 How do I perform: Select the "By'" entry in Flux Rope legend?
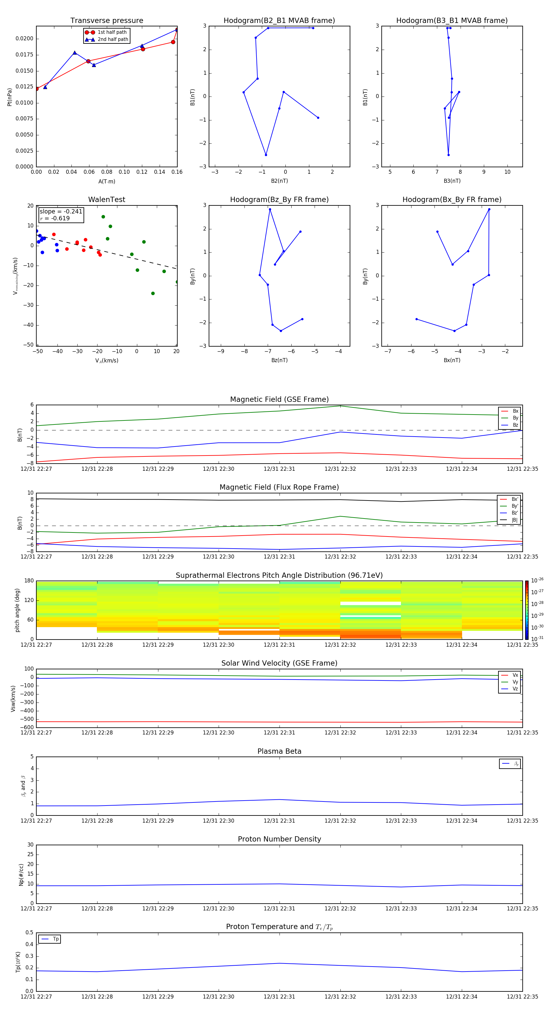coord(509,506)
